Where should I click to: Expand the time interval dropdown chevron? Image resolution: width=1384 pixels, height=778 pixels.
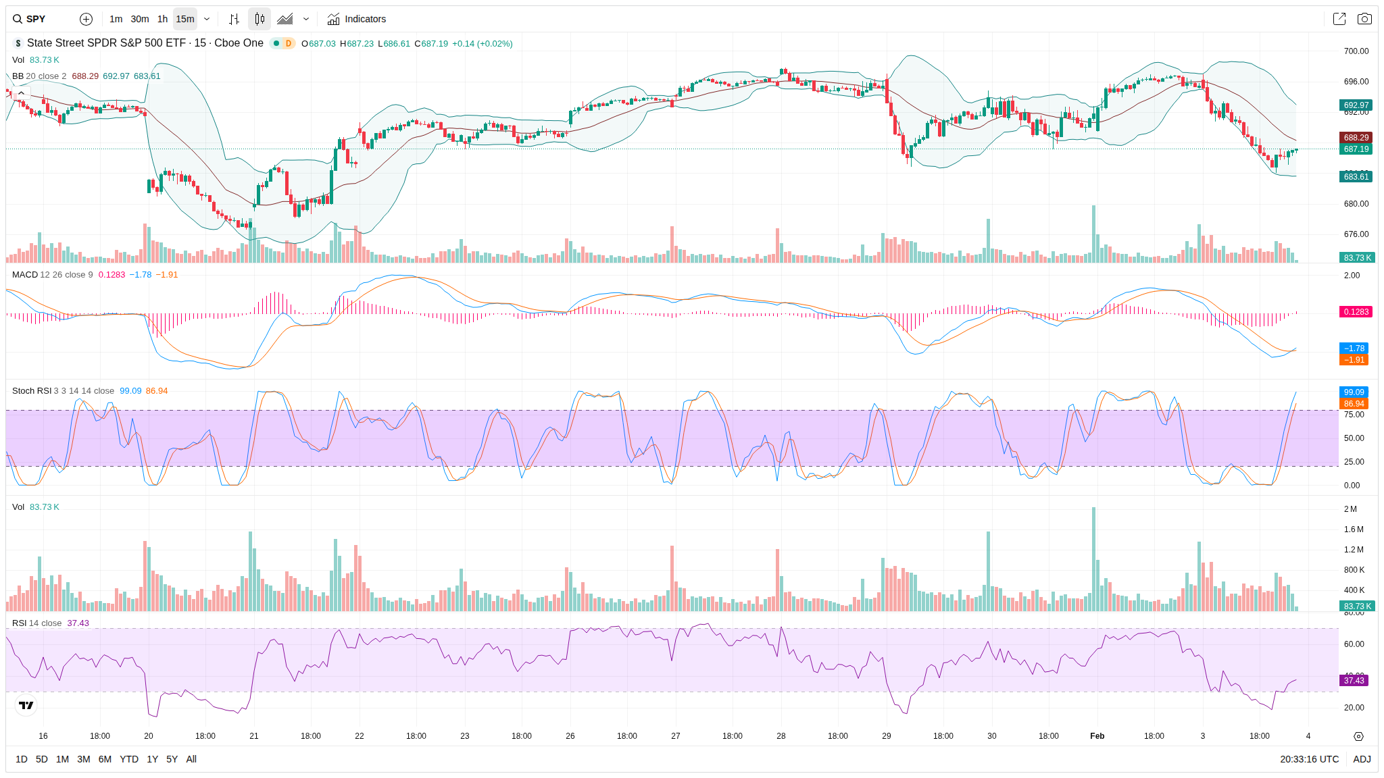pyautogui.click(x=207, y=19)
